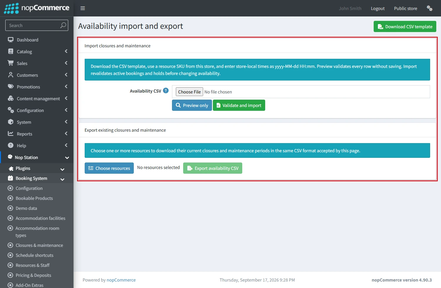Click the Plugins puzzle piece icon
Viewport: 441px width, 288px height.
[11, 168]
